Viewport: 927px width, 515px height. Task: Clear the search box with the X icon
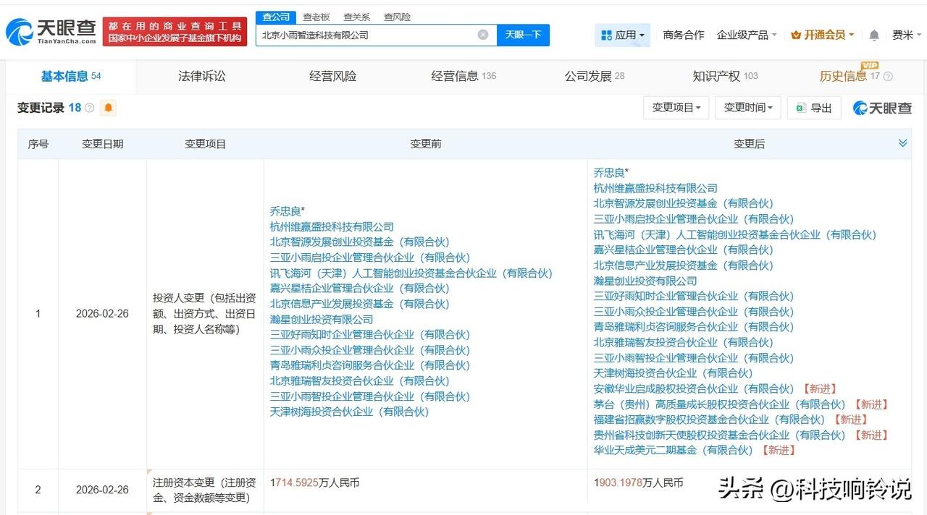click(482, 34)
